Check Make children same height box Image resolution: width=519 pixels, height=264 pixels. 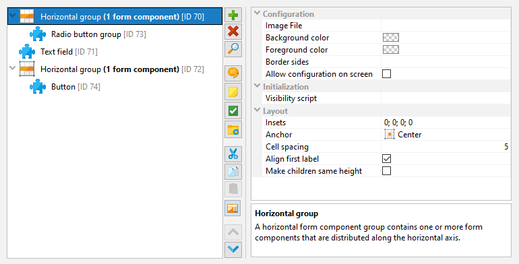386,170
